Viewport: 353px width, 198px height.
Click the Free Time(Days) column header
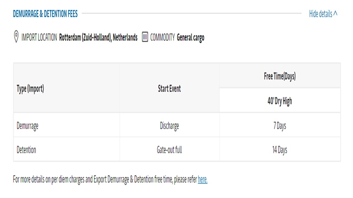[280, 76]
